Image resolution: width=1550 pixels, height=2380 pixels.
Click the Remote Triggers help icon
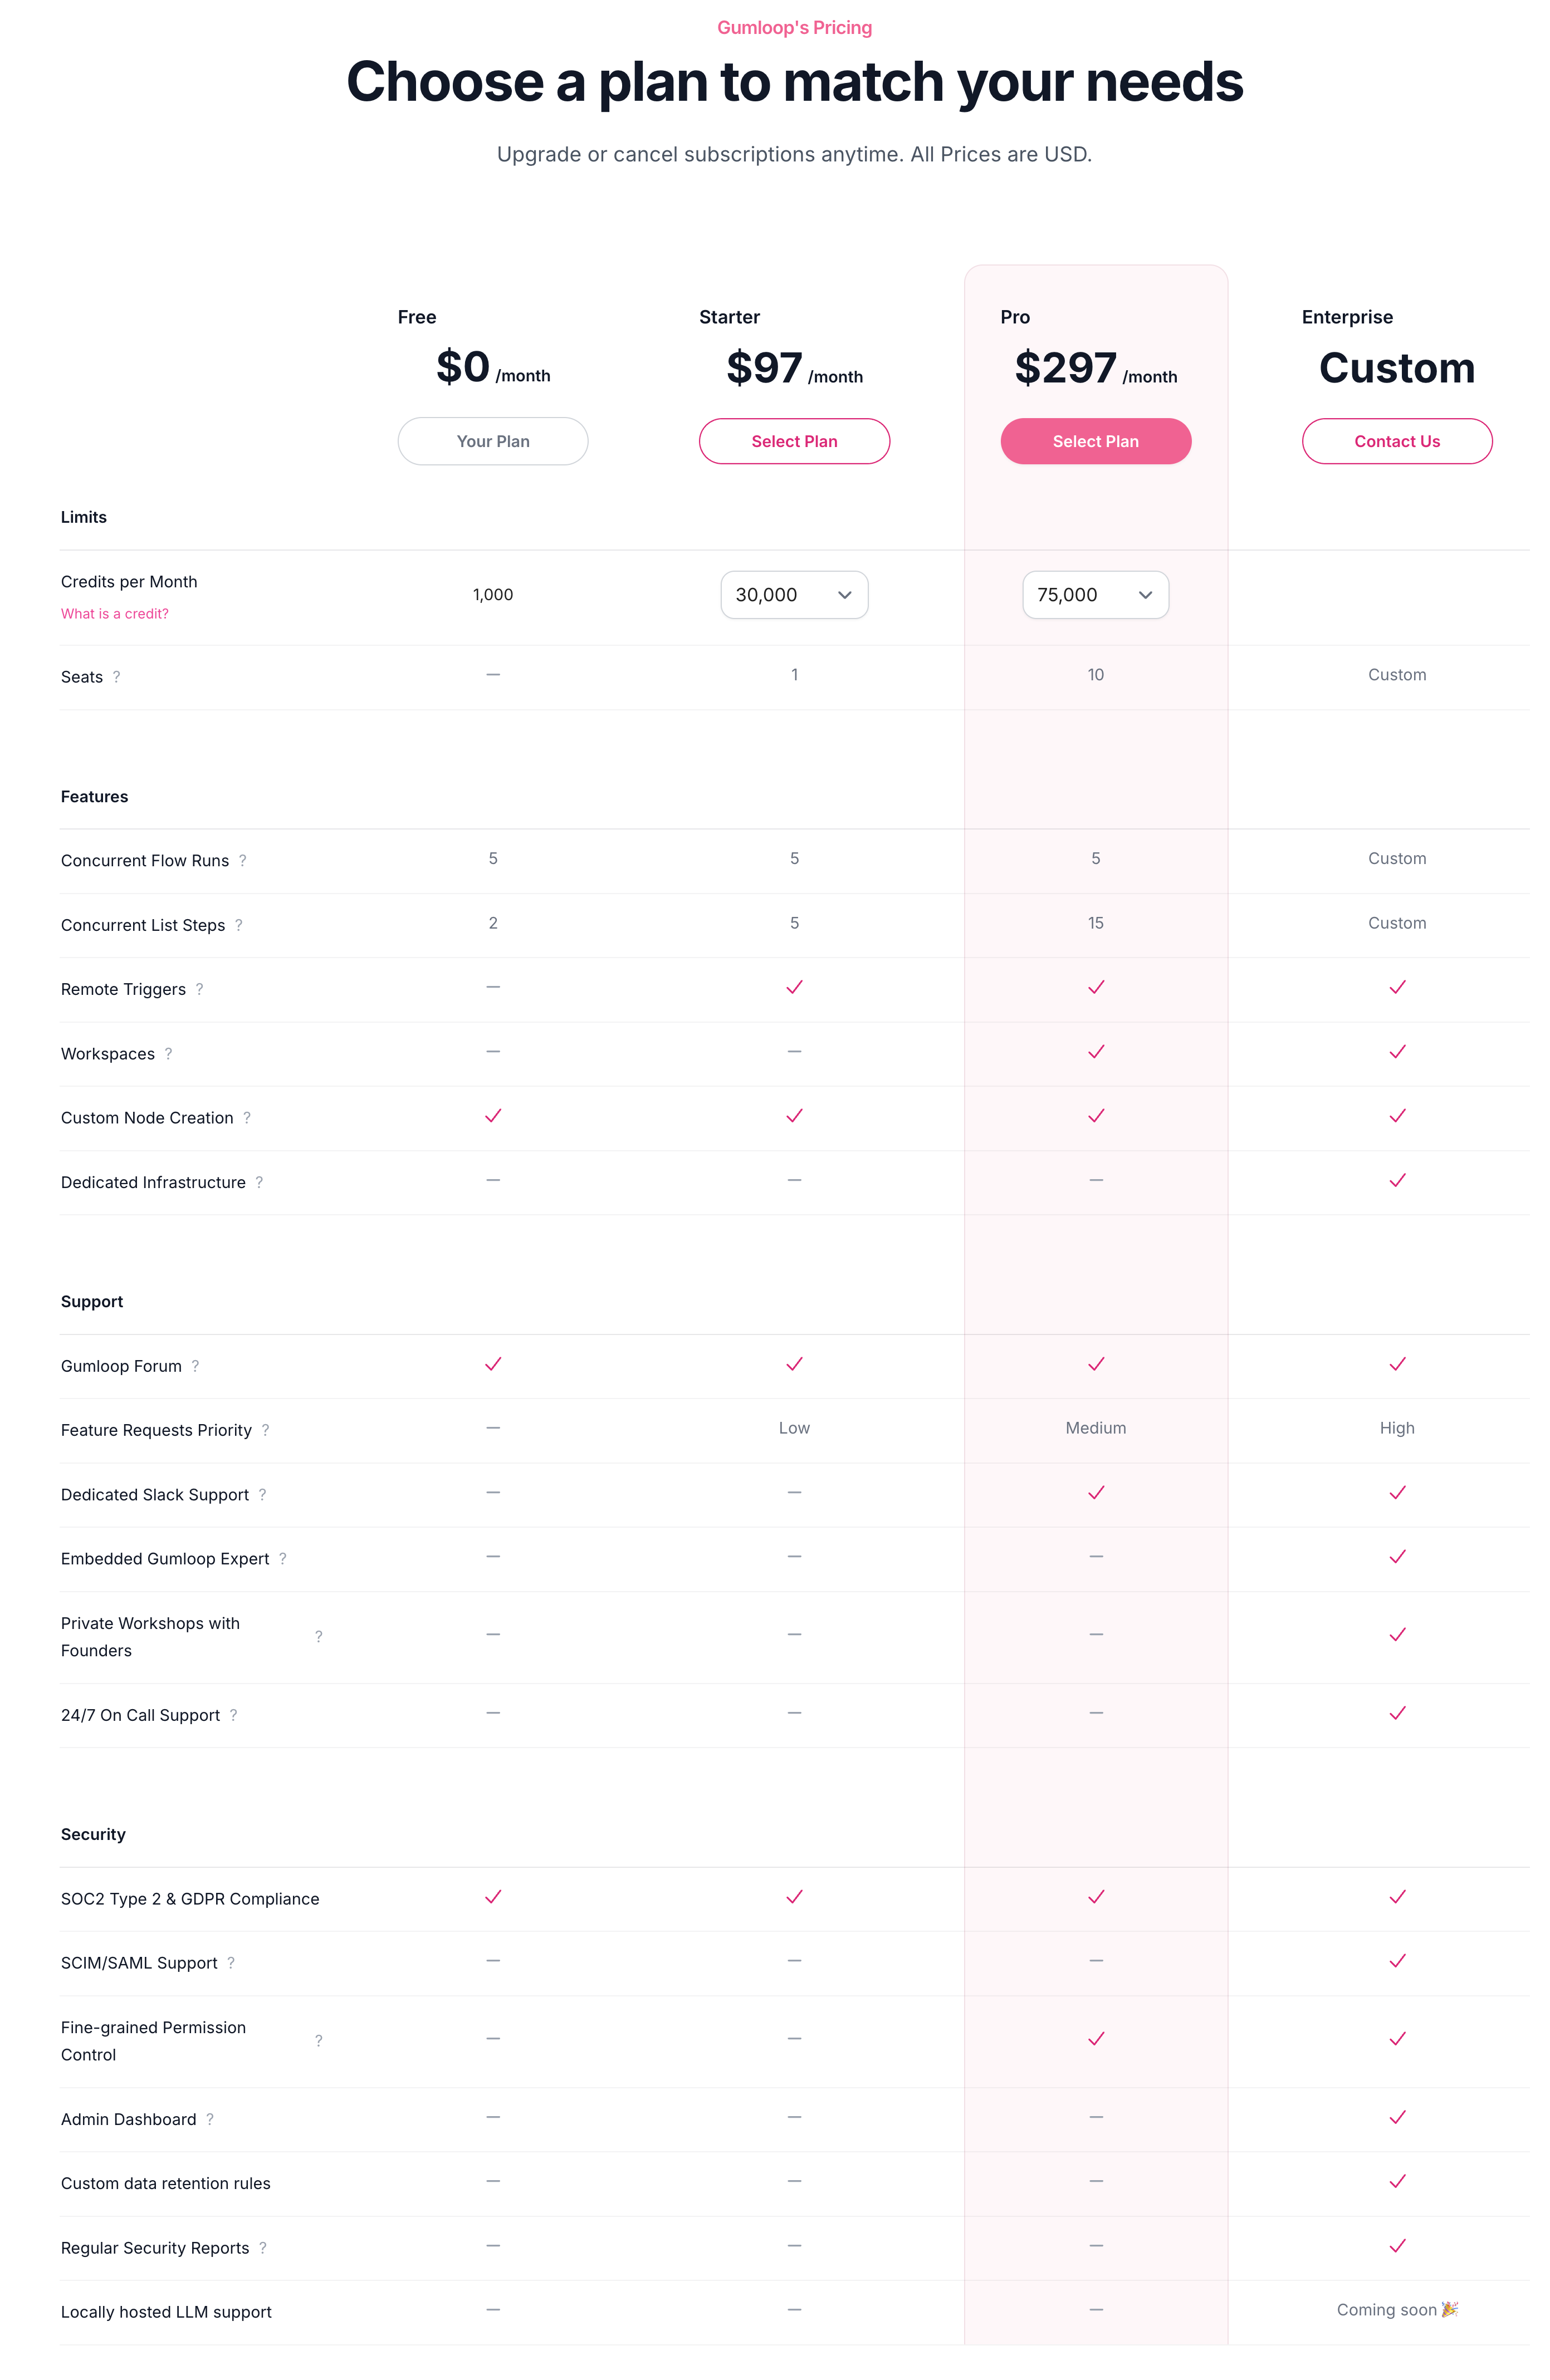tap(199, 989)
